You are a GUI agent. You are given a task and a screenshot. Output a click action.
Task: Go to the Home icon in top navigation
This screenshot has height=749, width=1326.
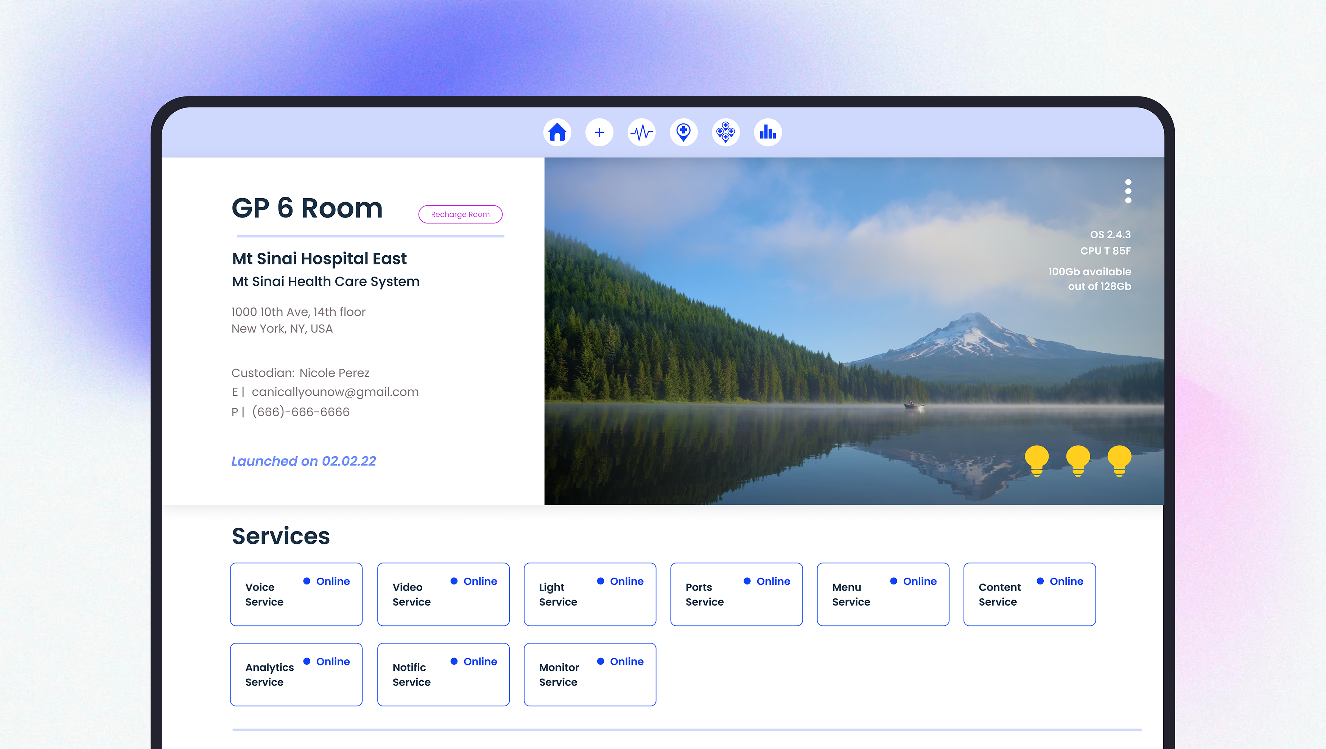click(x=557, y=133)
